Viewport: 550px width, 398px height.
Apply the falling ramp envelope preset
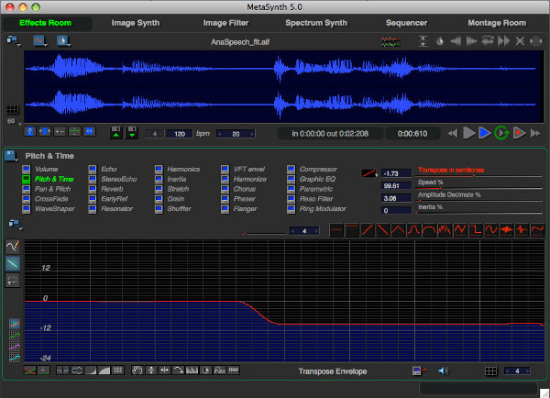coord(382,230)
